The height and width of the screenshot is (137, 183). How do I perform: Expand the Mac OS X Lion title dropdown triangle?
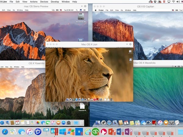[127, 44]
